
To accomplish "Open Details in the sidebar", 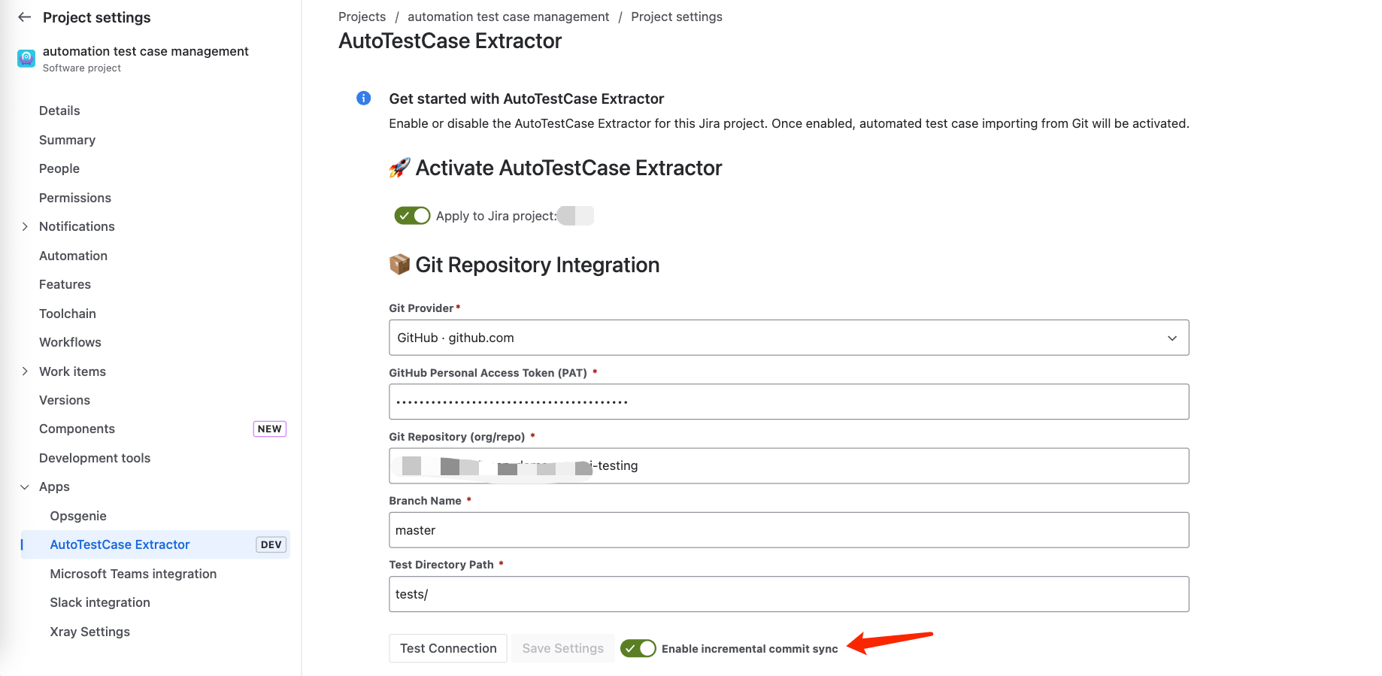I will [59, 111].
